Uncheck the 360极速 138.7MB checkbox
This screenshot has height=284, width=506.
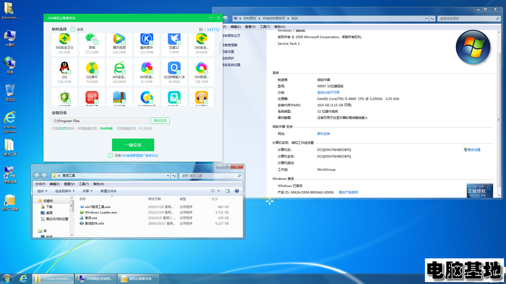coord(206,73)
